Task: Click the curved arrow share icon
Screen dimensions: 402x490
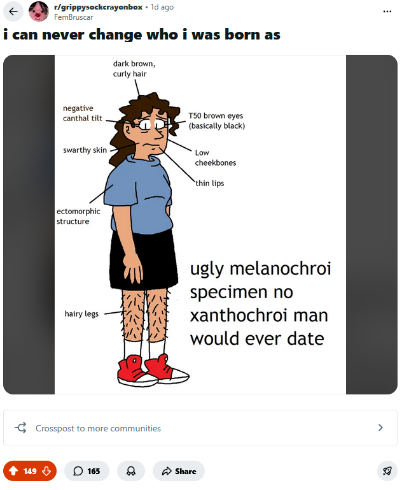Action: pos(167,471)
